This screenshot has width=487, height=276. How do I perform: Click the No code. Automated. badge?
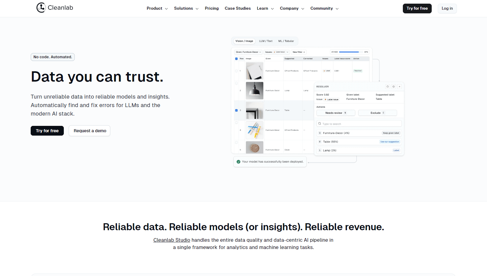pos(53,57)
